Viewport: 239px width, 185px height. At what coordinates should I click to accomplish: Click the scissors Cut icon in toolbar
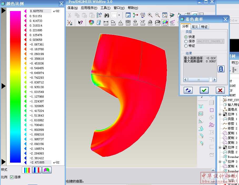(x=69, y=15)
